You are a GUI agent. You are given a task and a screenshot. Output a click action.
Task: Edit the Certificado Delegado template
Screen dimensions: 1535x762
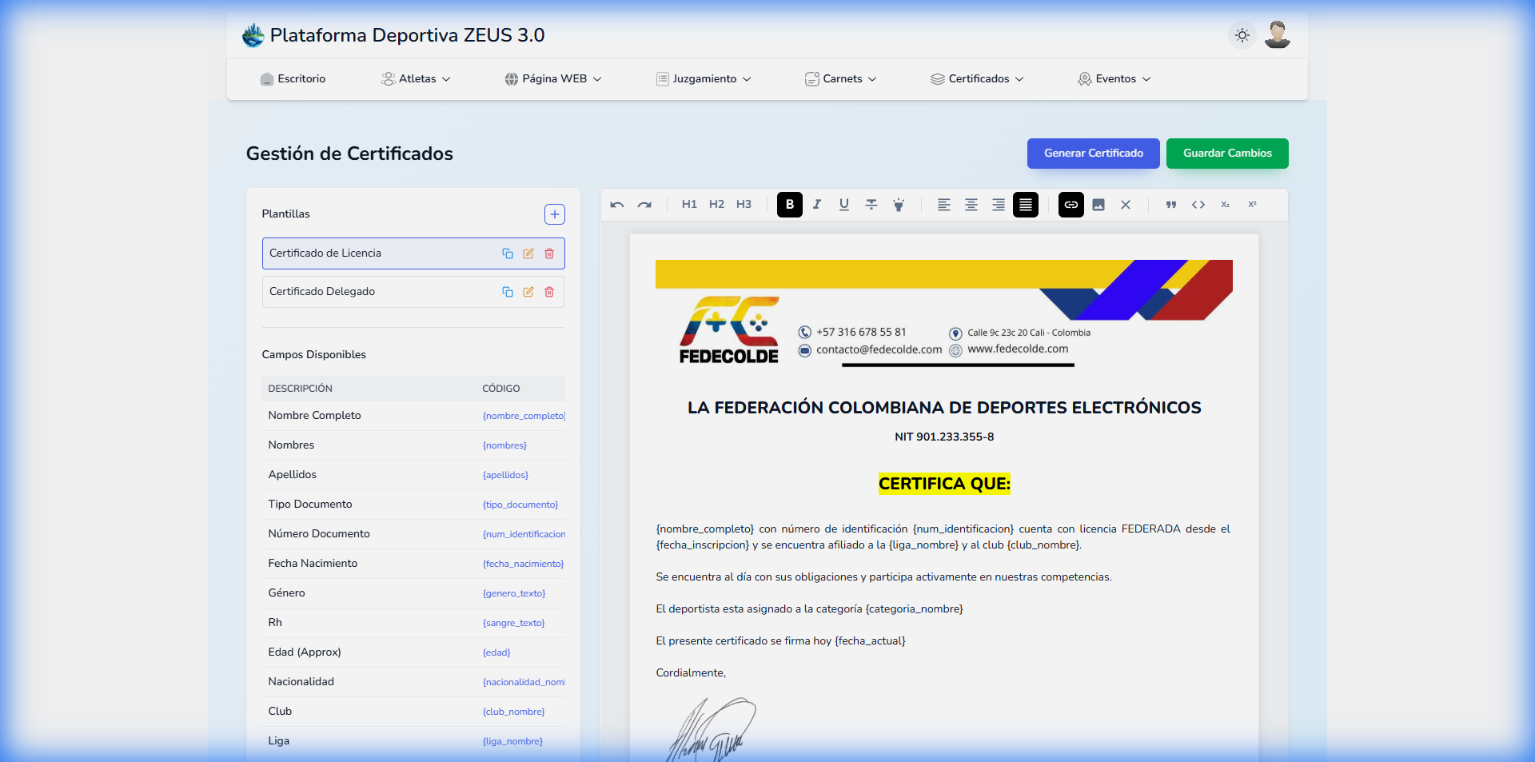click(x=528, y=292)
